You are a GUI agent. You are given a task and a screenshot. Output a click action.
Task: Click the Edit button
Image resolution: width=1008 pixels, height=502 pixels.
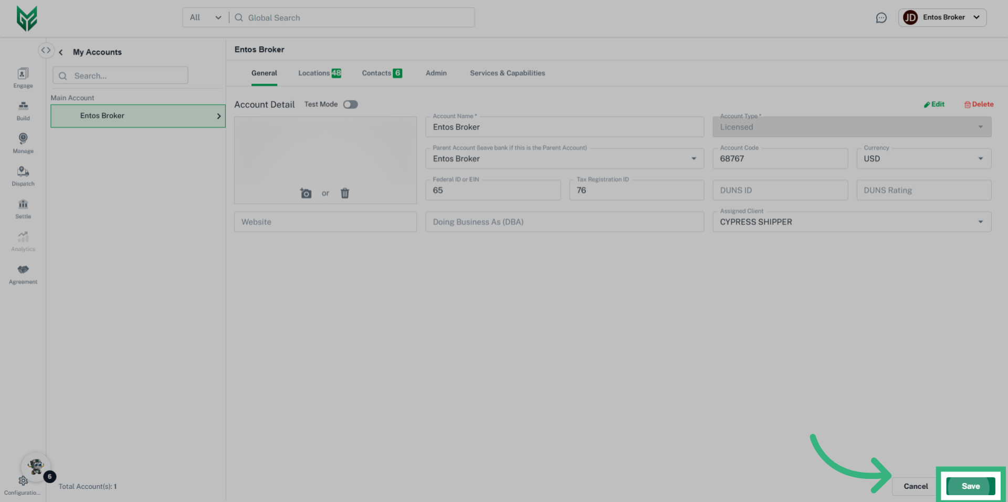click(934, 104)
